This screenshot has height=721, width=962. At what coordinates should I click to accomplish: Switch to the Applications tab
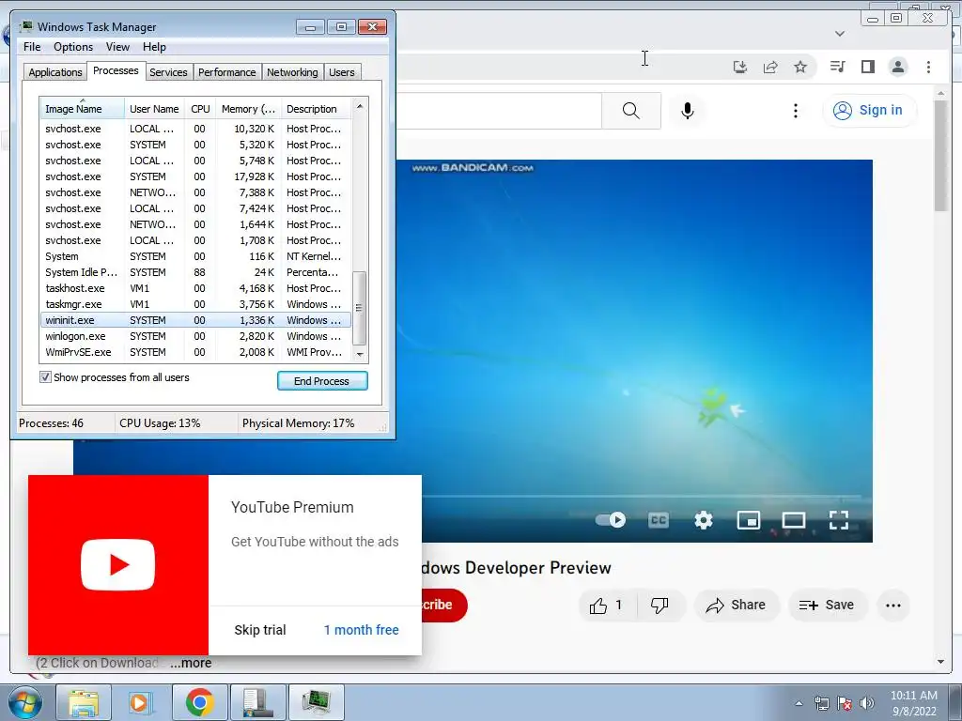coord(55,72)
